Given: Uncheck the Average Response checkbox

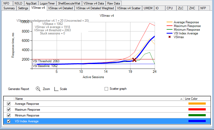Looking at the screenshot, I should (x=9, y=104).
